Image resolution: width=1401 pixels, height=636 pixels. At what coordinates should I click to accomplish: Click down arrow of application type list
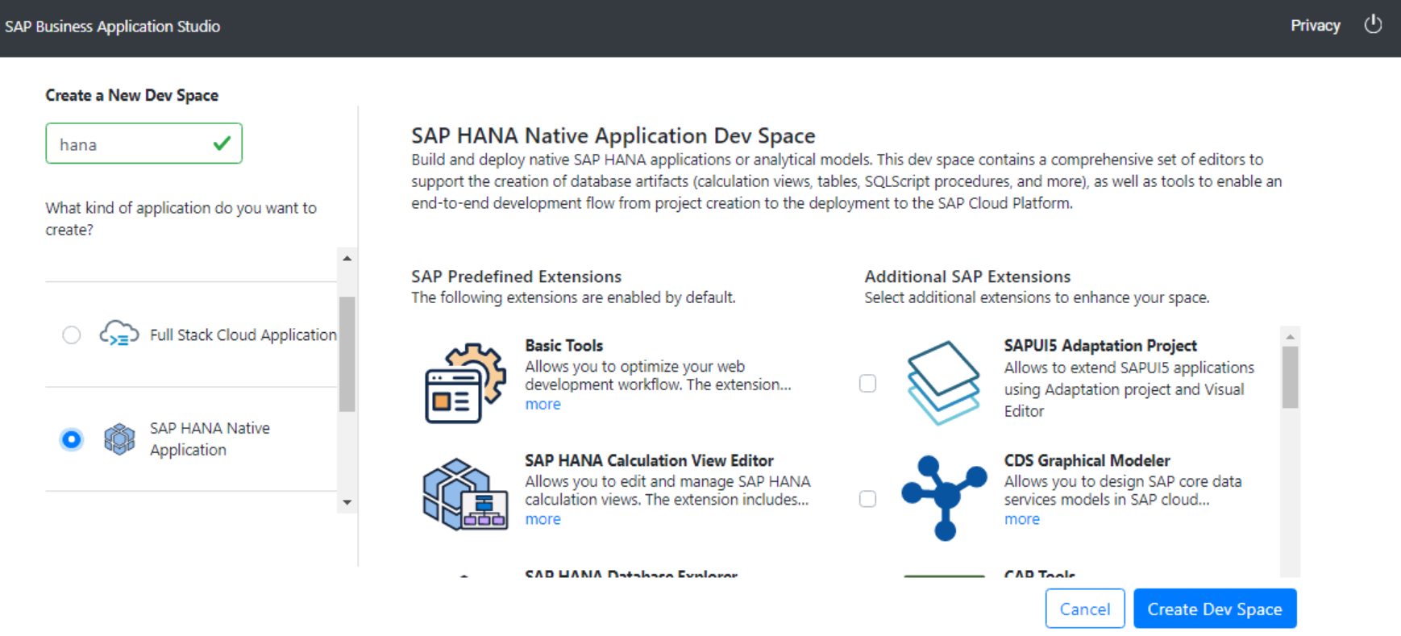tap(347, 502)
